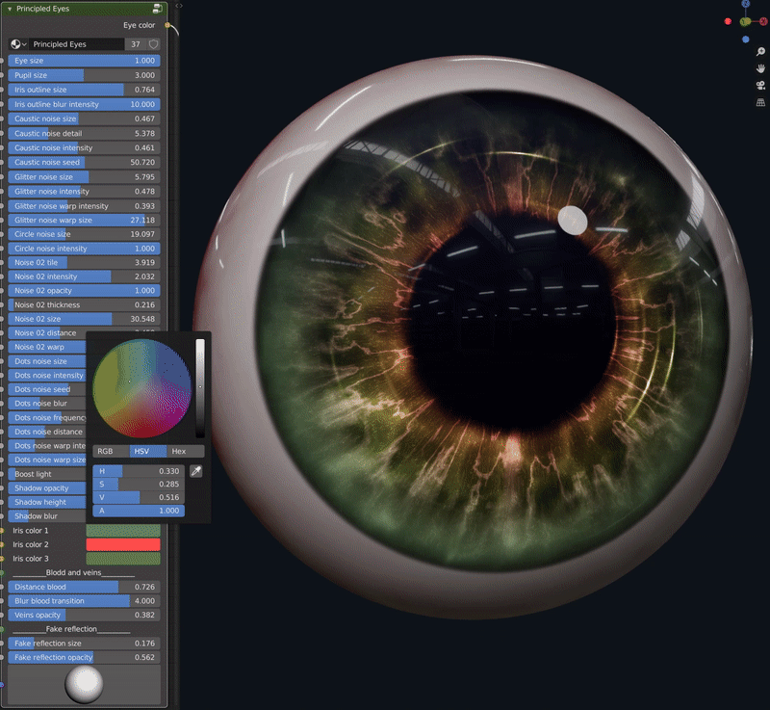Toggle the camera view icon

click(x=760, y=86)
